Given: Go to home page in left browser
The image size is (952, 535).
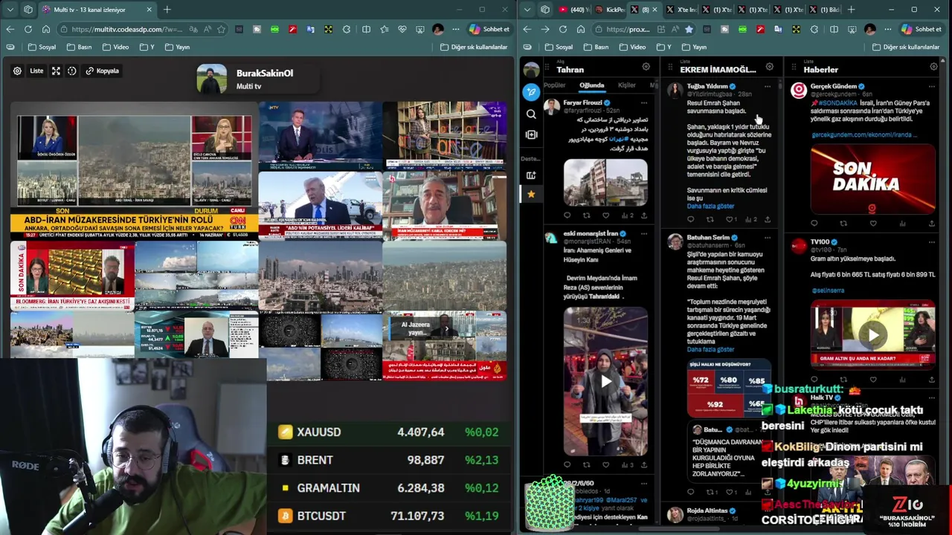Looking at the screenshot, I should [x=46, y=29].
